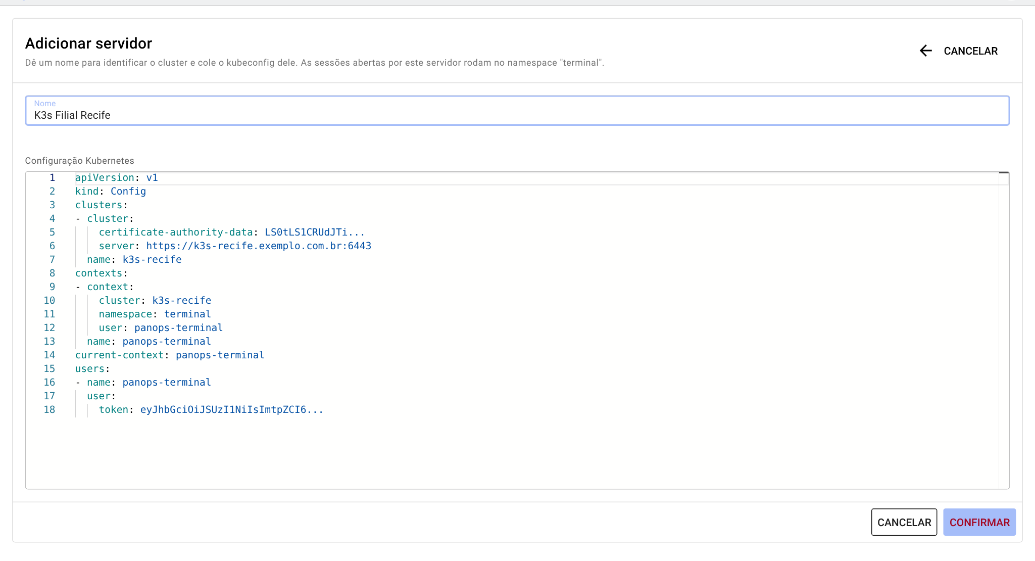Screen dimensions: 1035x561
Task: Click 'current-context: panops-terminal' line
Action: click(170, 355)
